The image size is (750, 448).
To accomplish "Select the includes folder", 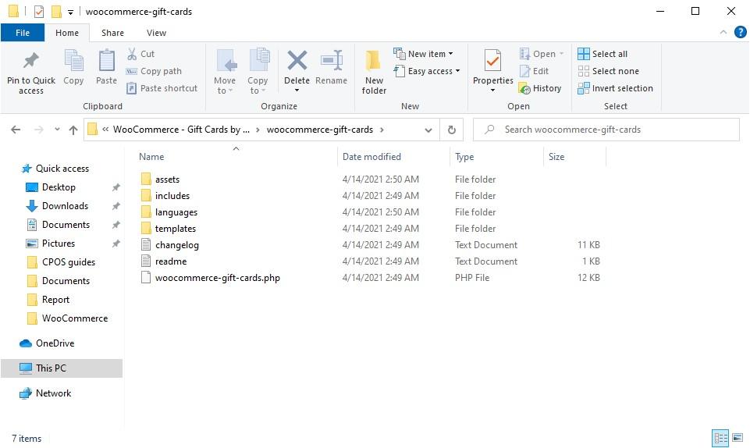I will 172,196.
